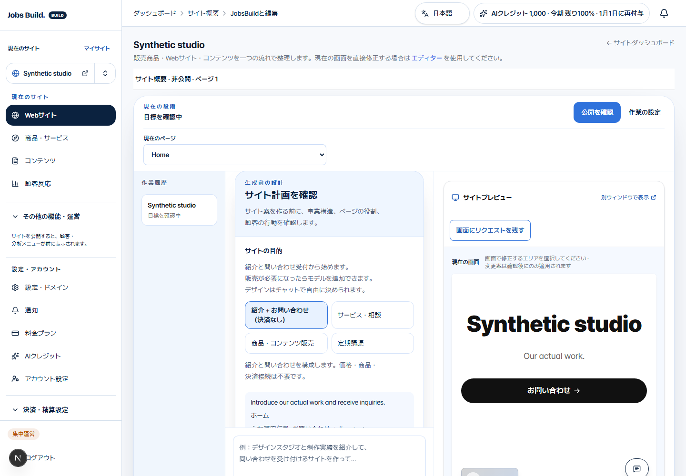Screen dimensions: 686x476
Task: Open the 日本語 language selector
Action: pos(442,13)
